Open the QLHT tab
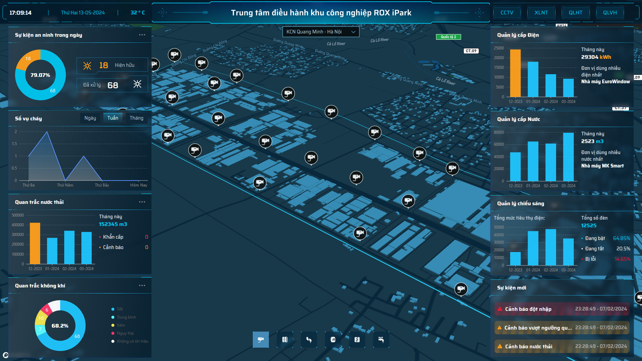642x361 pixels. point(575,13)
